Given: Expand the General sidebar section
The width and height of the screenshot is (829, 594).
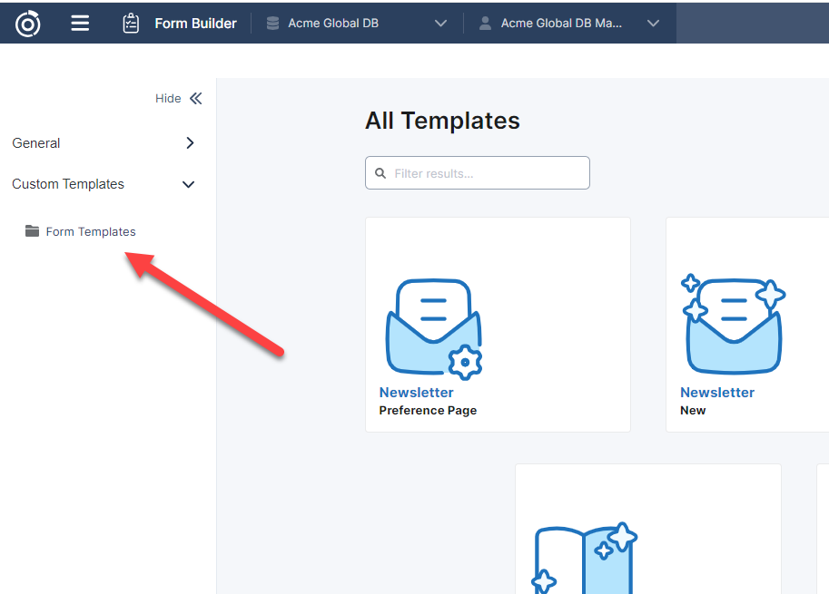Looking at the screenshot, I should 190,143.
